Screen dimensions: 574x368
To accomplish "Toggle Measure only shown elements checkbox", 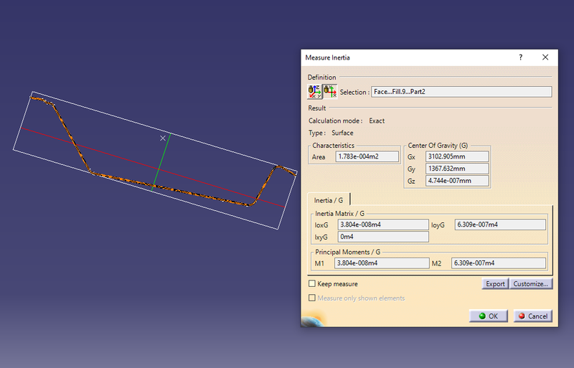I will (x=312, y=298).
